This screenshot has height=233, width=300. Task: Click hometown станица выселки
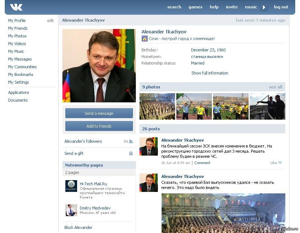click(x=207, y=57)
